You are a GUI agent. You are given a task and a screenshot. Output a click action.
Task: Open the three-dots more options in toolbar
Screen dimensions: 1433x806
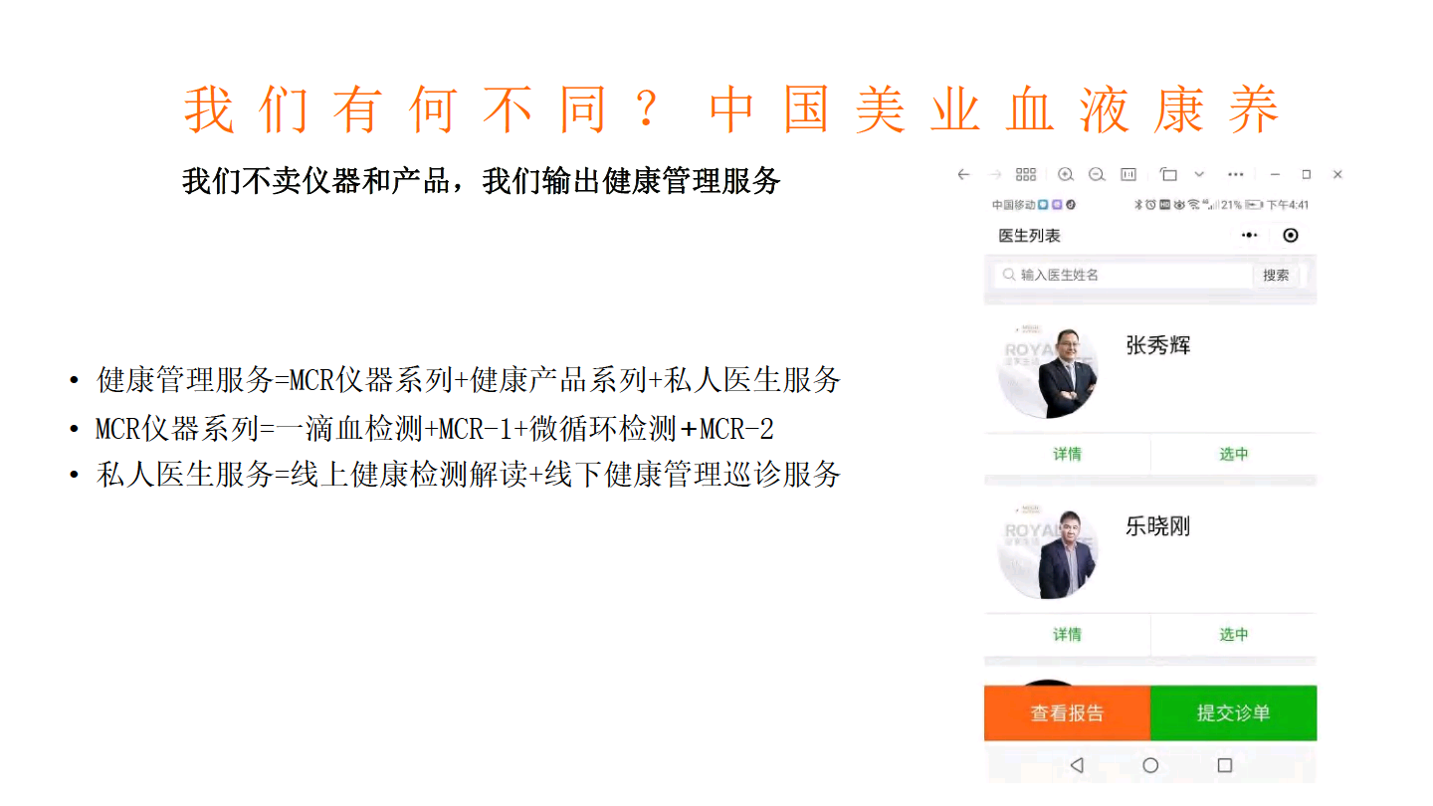click(1235, 174)
